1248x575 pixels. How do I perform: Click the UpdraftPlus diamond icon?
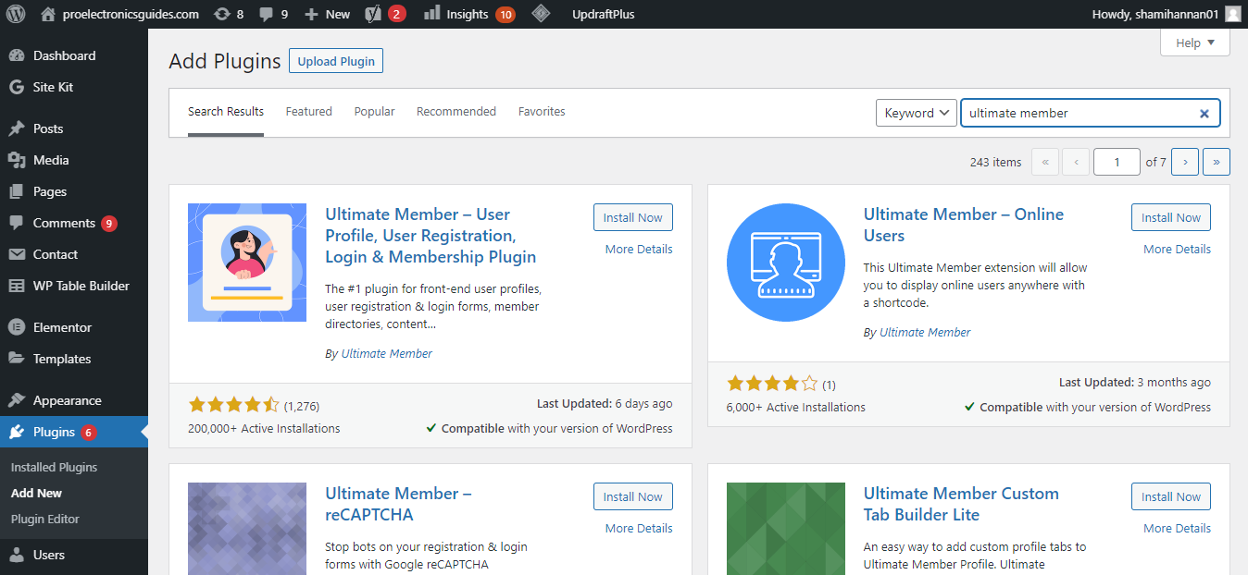542,14
